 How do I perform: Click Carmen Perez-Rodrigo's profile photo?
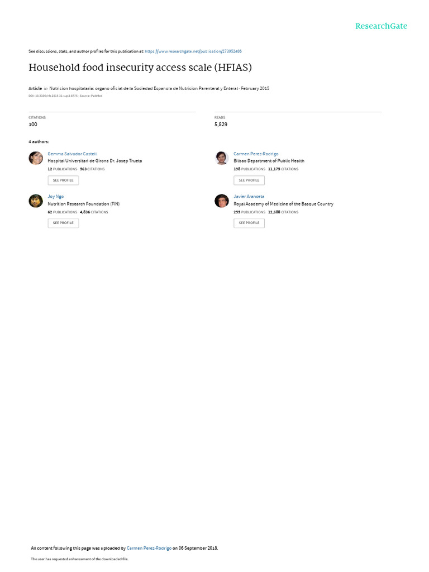(221, 158)
